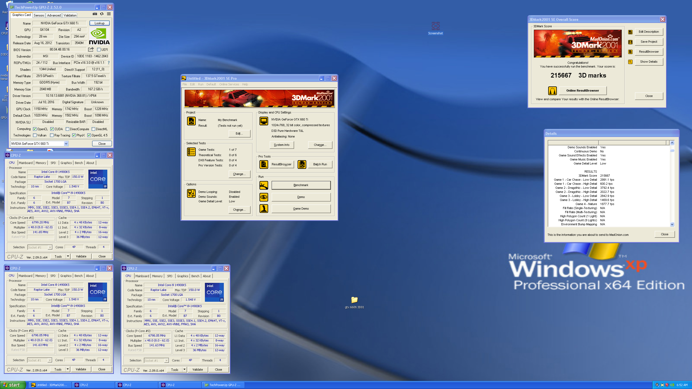Click System Info button

282,145
